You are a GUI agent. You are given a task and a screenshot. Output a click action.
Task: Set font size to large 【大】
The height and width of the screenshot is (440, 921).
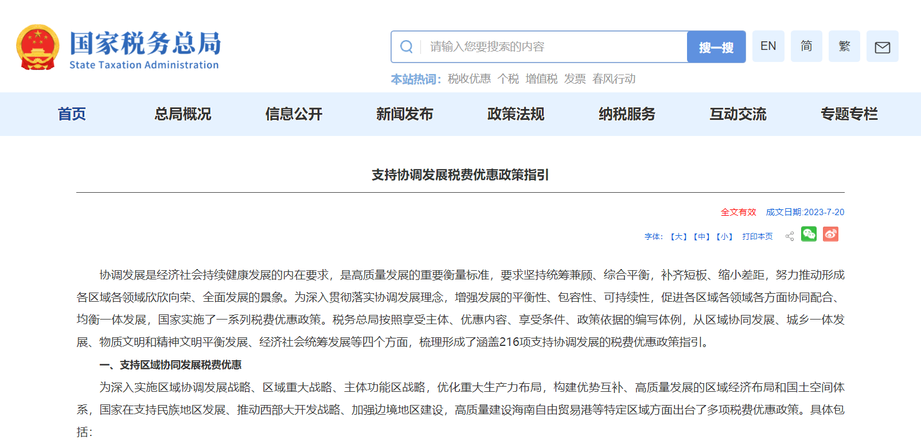(679, 236)
